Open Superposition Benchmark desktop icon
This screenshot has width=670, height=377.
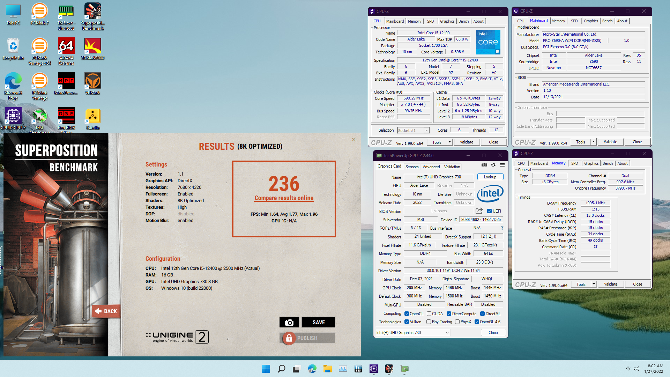click(92, 17)
